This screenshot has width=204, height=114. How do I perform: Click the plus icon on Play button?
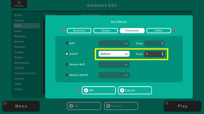pos(166,103)
